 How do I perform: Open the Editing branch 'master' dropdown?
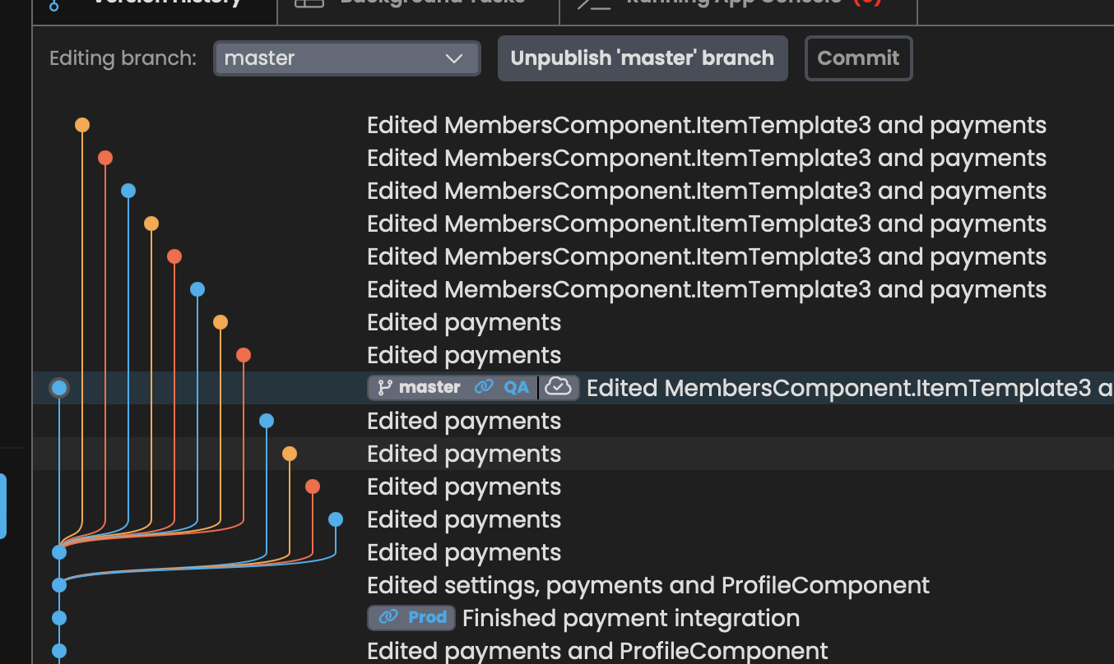pos(347,58)
